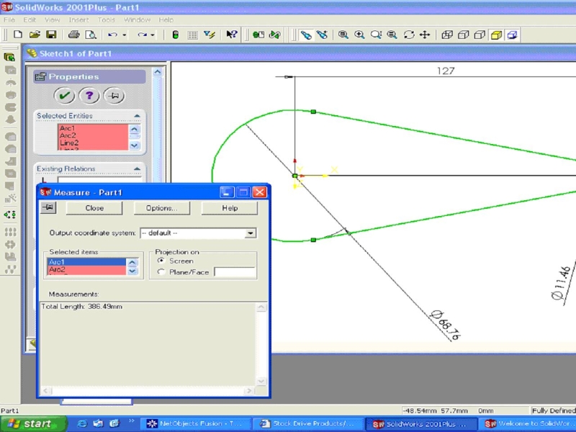Toggle the sketch Grid icon

pyautogui.click(x=192, y=35)
